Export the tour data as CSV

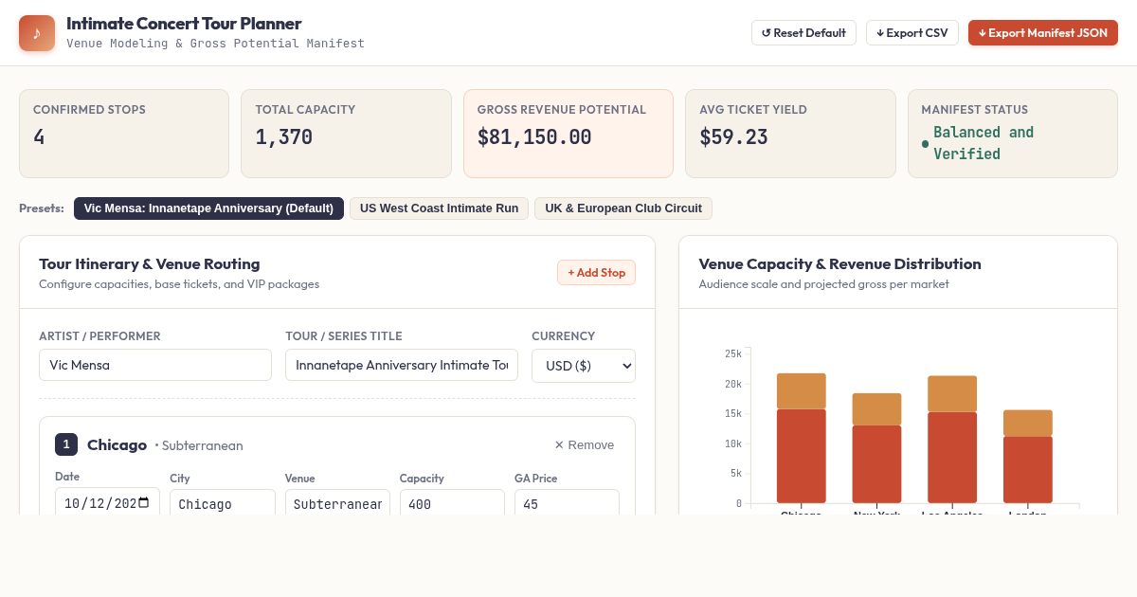(x=912, y=33)
